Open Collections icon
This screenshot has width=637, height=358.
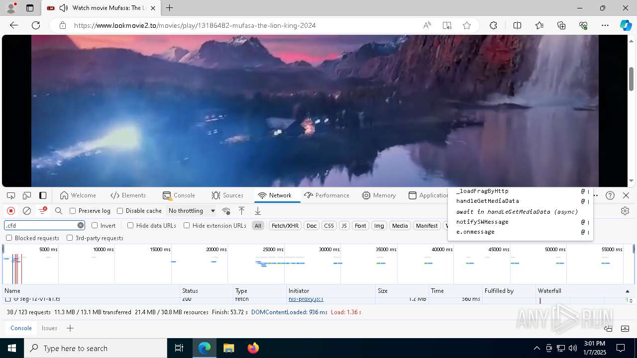coord(561,25)
